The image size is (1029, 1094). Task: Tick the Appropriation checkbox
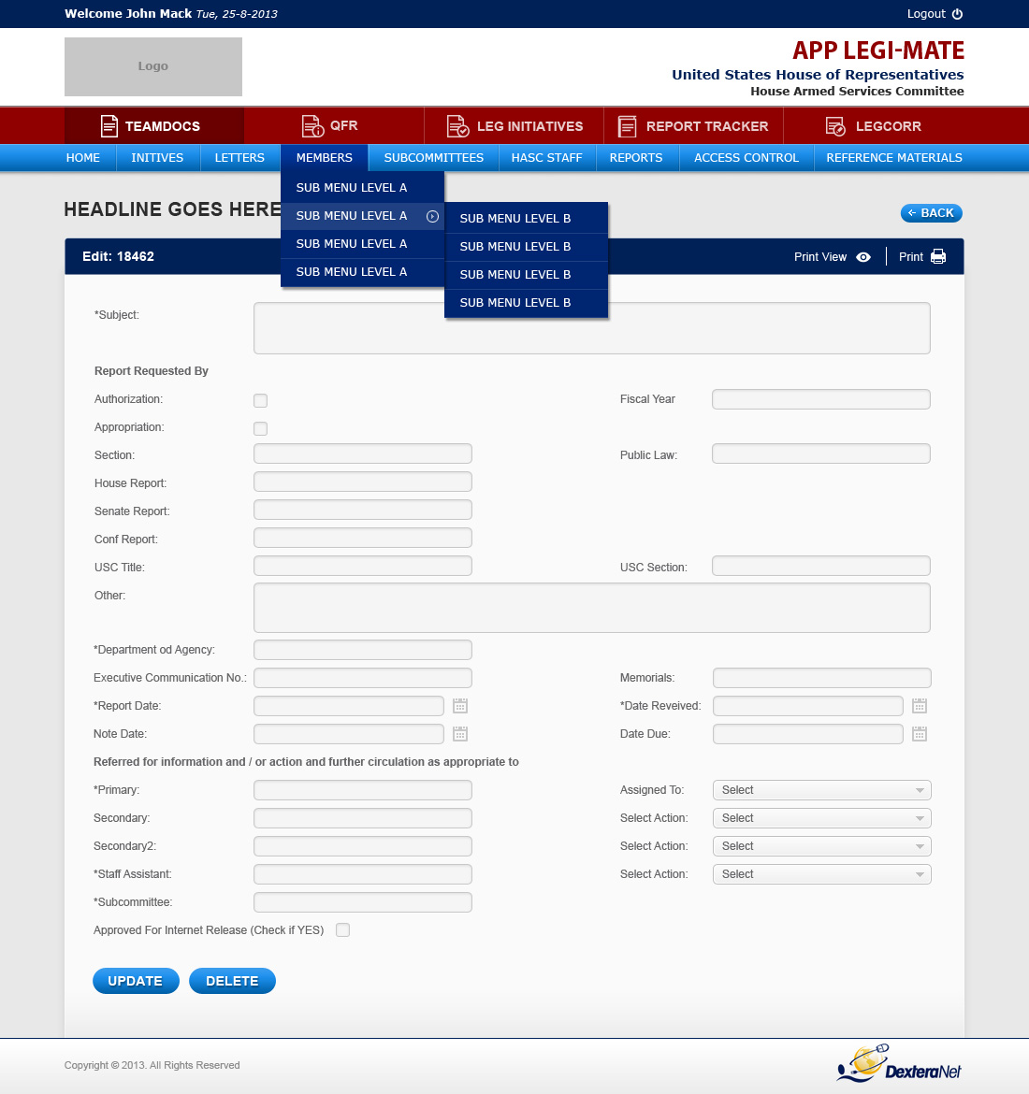click(261, 429)
